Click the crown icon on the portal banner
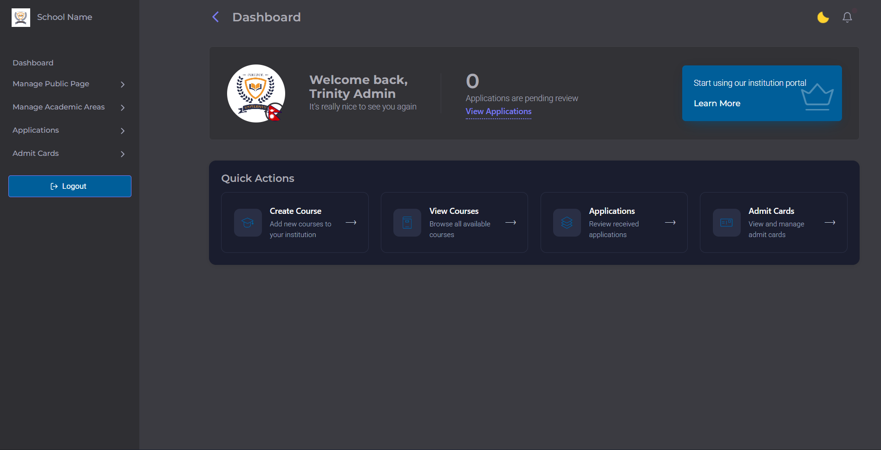Image resolution: width=881 pixels, height=450 pixels. (x=817, y=96)
